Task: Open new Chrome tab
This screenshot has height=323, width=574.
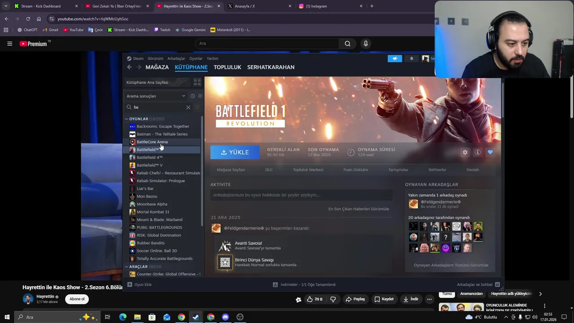Action: pos(372,6)
